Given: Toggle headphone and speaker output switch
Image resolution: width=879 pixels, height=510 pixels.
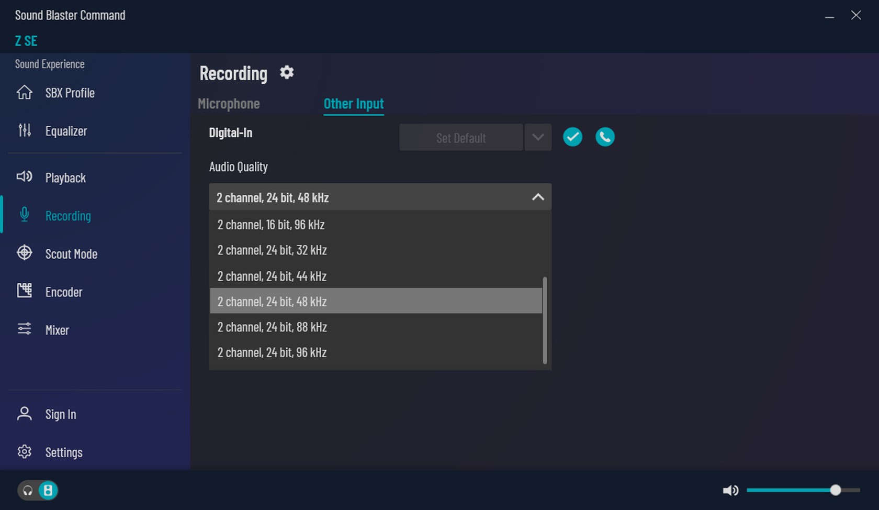Looking at the screenshot, I should tap(38, 491).
